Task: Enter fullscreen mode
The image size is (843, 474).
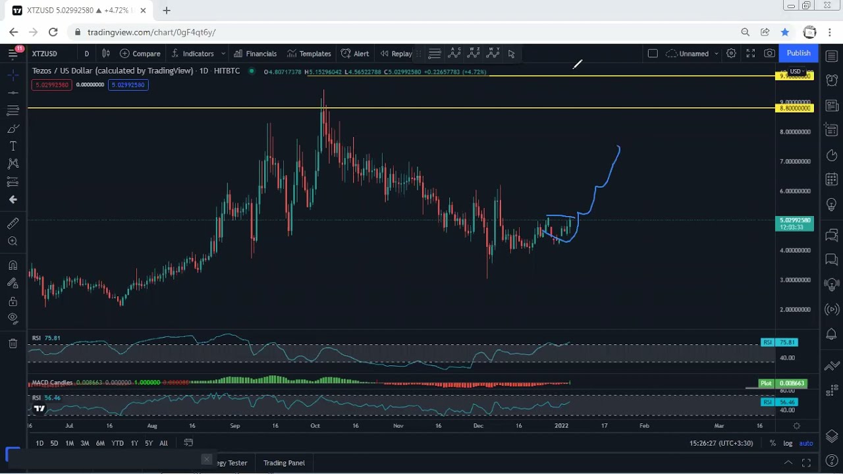Action: pos(750,53)
